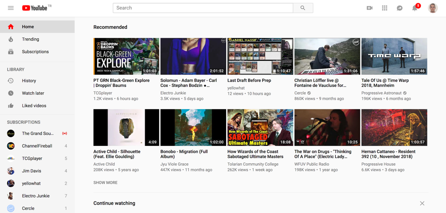This screenshot has height=213, width=446.
Task: Click the Electro Junkie sidebar avatar
Action: (x=11, y=196)
